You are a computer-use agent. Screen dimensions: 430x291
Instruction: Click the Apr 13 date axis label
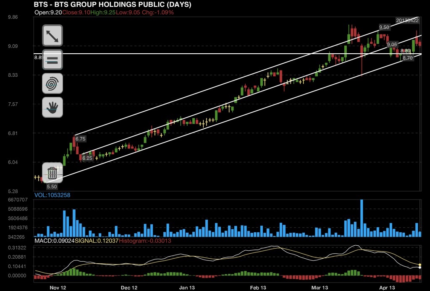[x=387, y=288]
